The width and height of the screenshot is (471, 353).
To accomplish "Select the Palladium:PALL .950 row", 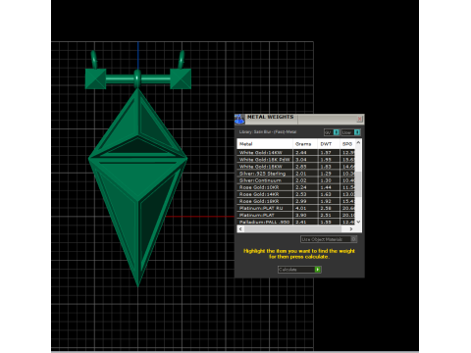I will point(296,222).
